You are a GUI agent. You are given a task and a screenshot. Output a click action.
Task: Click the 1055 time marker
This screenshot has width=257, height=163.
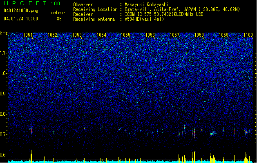tap(125, 35)
